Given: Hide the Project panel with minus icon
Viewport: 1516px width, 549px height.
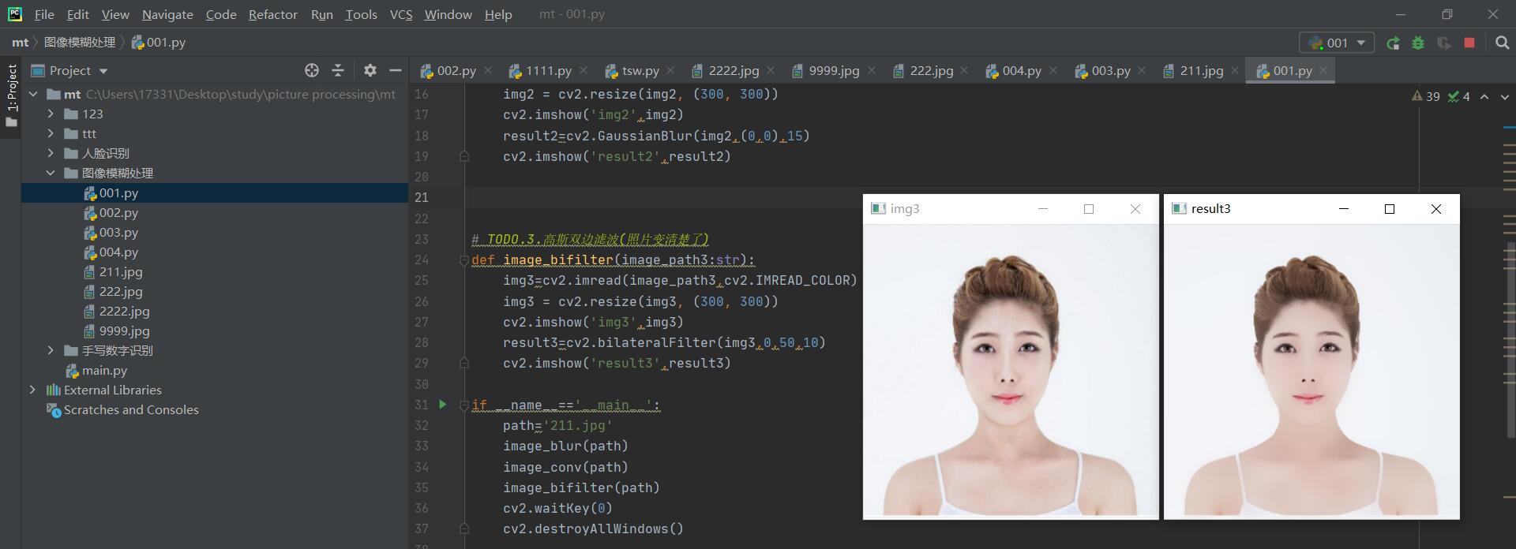Looking at the screenshot, I should (x=396, y=70).
